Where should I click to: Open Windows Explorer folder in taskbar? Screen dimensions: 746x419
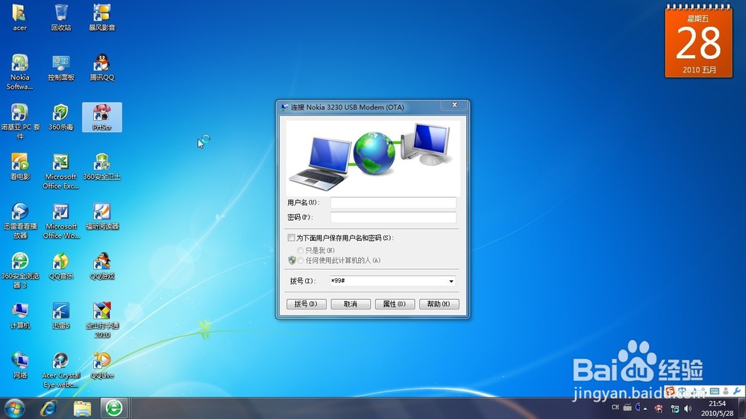tap(82, 408)
